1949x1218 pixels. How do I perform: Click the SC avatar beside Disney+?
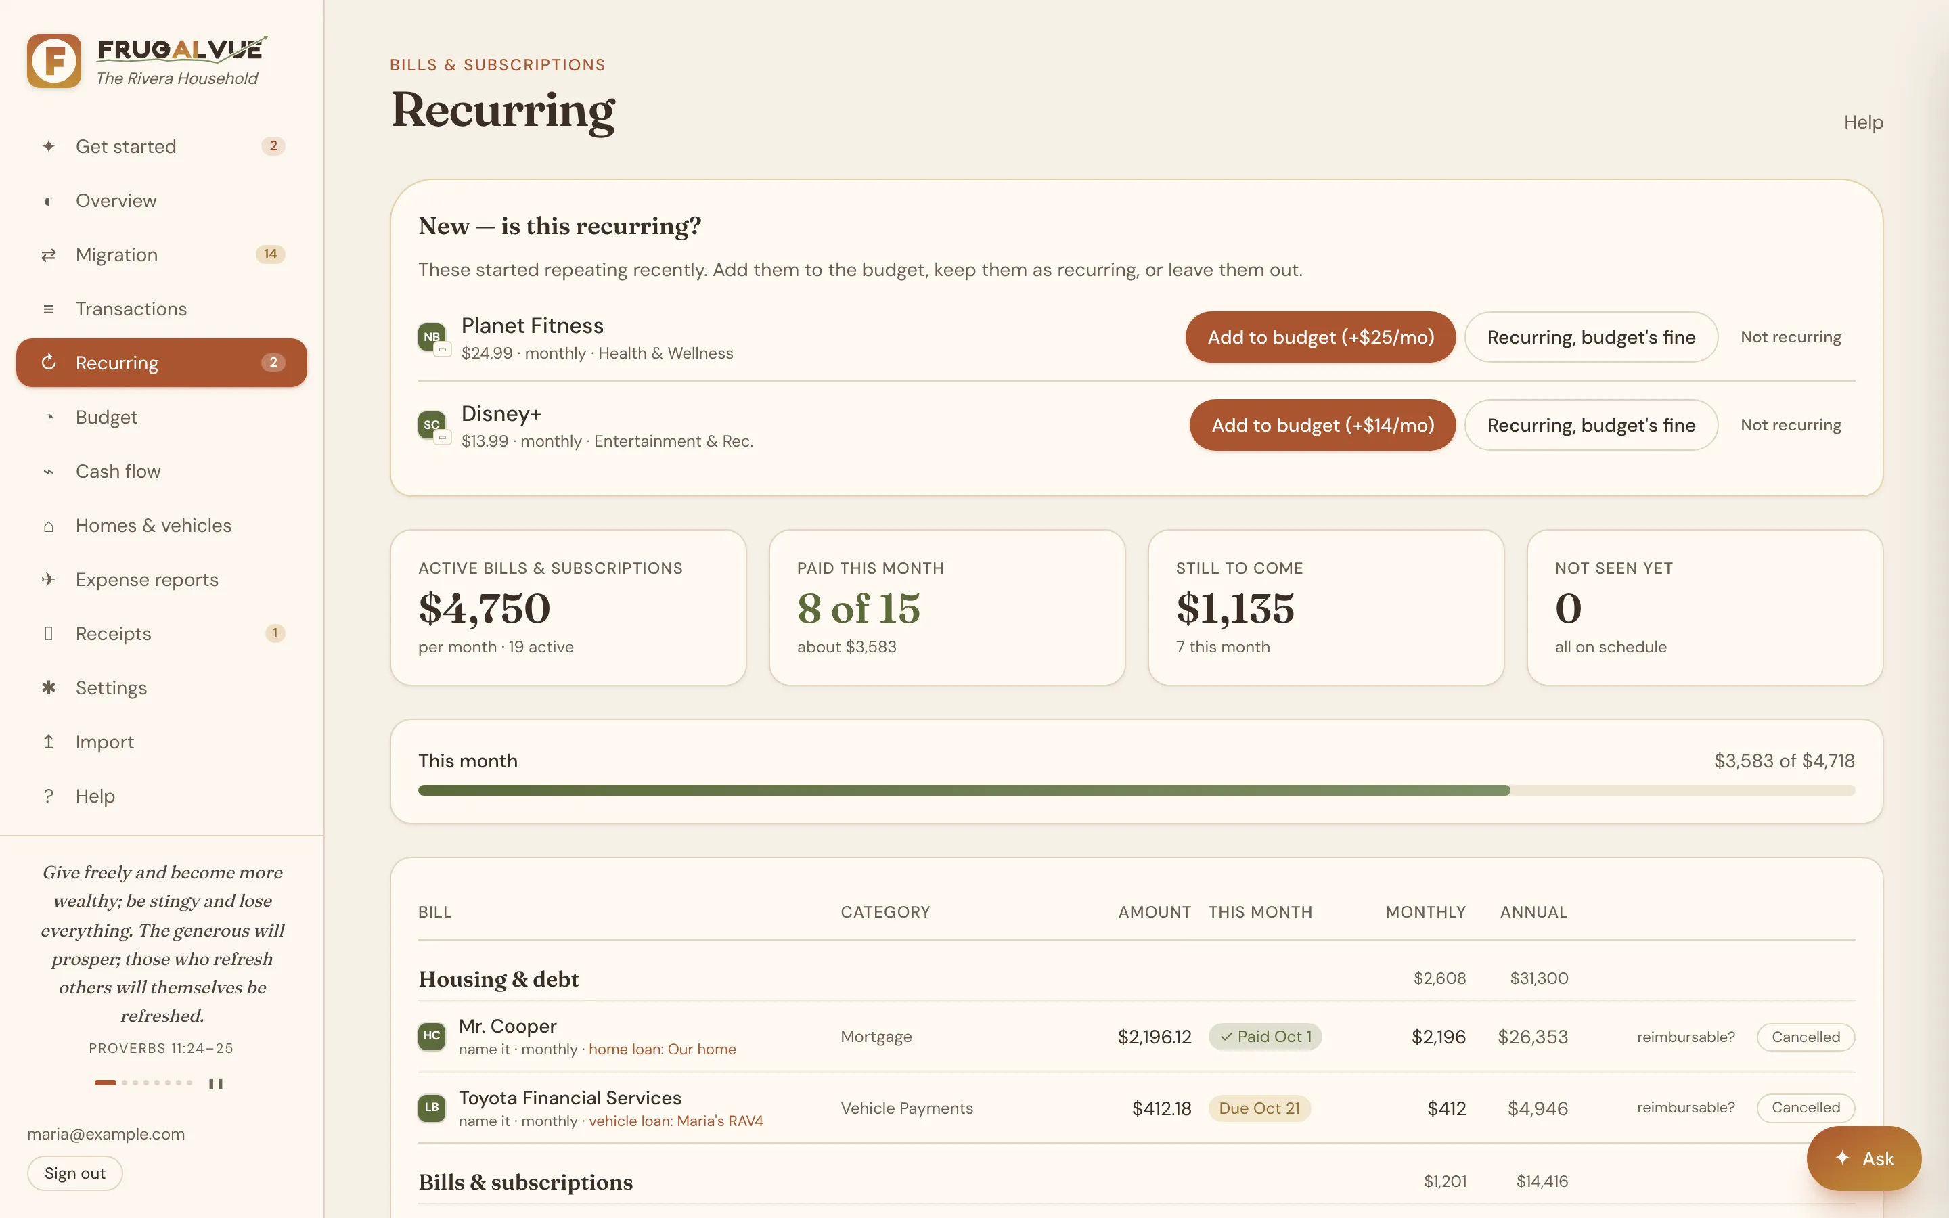(x=432, y=424)
